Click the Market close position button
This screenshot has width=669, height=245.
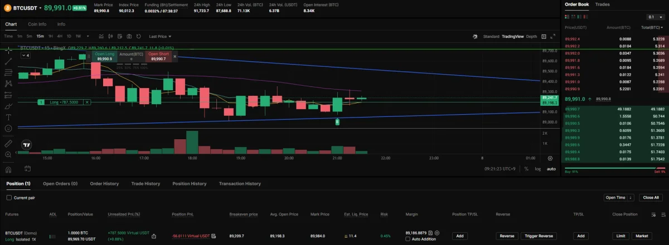(x=642, y=236)
